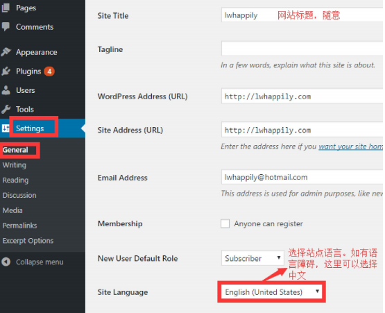This screenshot has height=313, width=385.
Task: Follow the 'want your site home' link
Action: [x=350, y=146]
